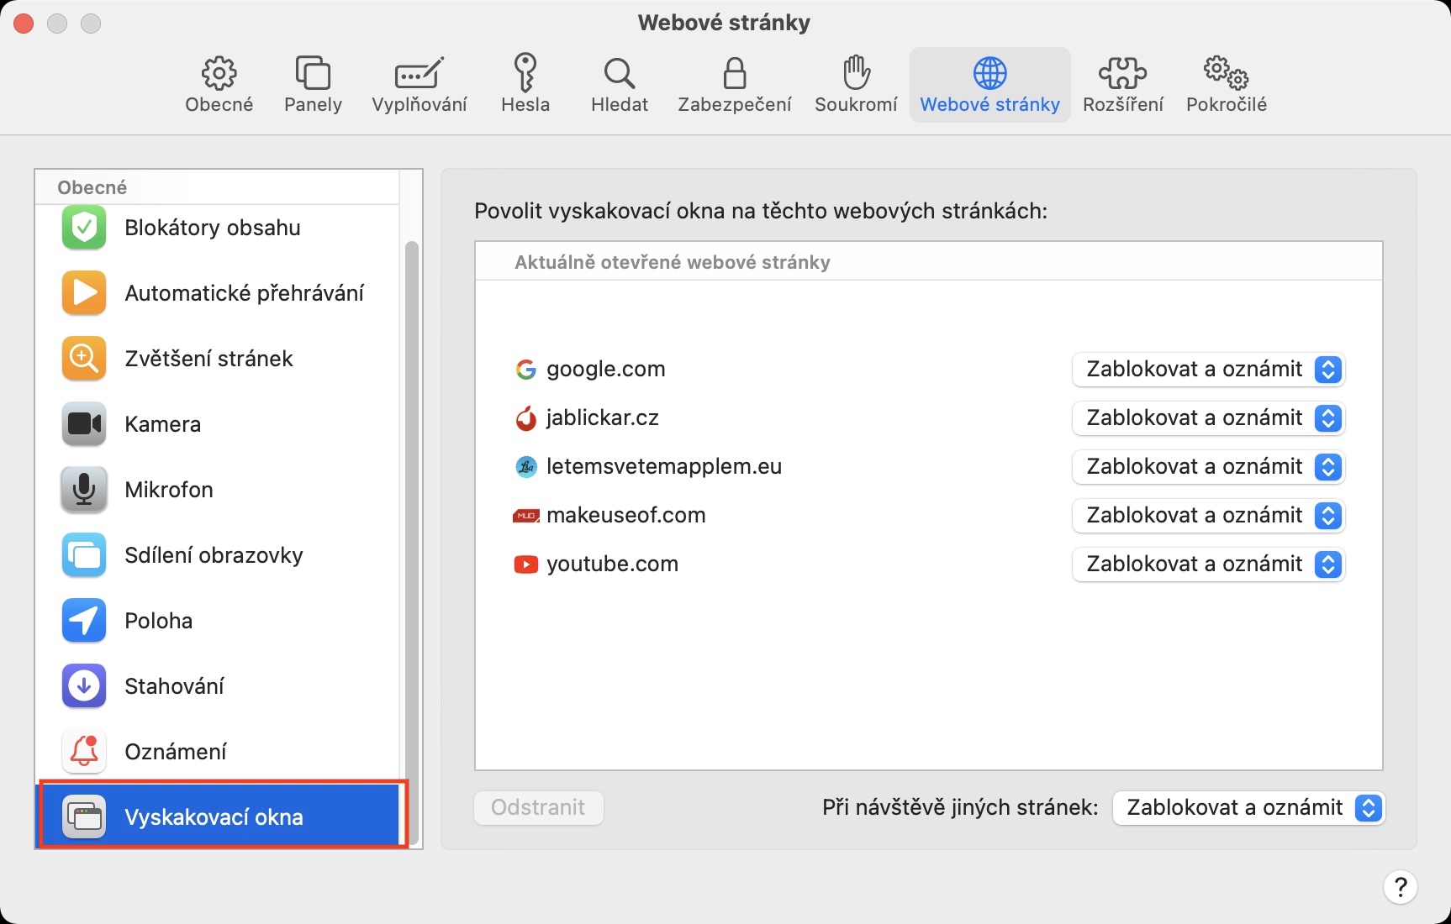
Task: Open the Rozšíření preferences tab
Action: click(1122, 85)
